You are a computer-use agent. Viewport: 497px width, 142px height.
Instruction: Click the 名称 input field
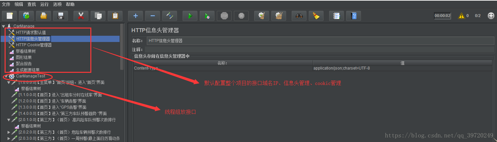(320, 41)
